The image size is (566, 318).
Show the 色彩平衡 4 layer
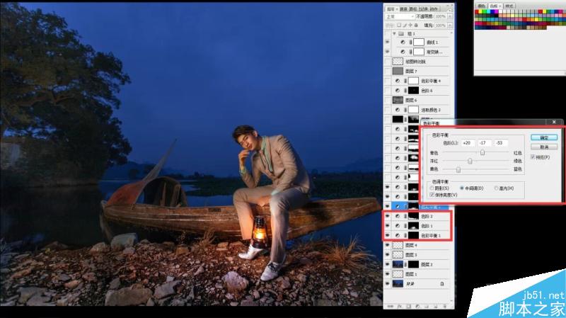(x=388, y=81)
